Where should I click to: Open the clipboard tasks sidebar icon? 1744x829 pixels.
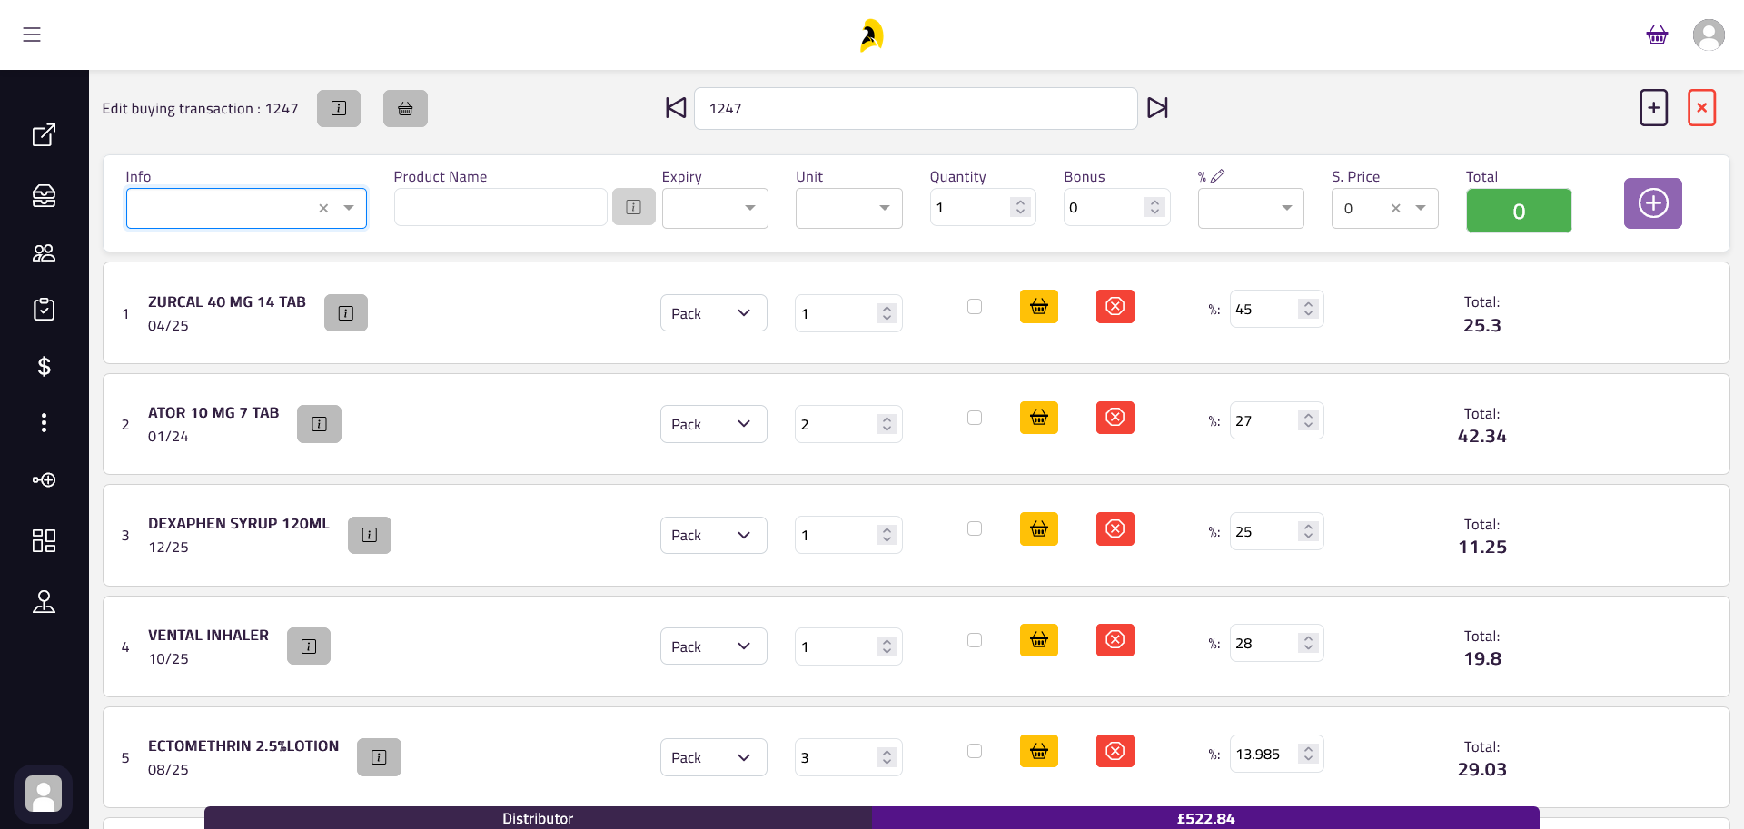(44, 310)
